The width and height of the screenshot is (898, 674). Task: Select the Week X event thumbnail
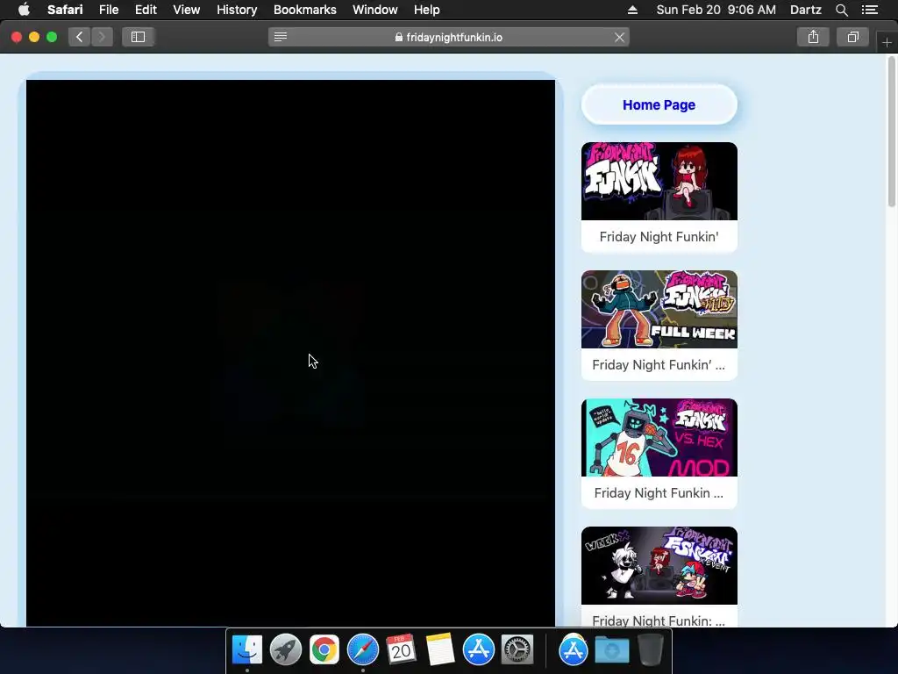pos(659,566)
